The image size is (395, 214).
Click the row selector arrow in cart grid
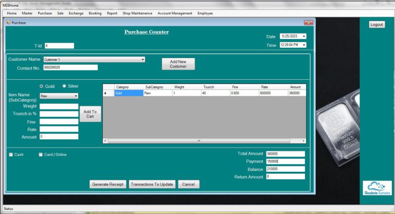(x=106, y=93)
